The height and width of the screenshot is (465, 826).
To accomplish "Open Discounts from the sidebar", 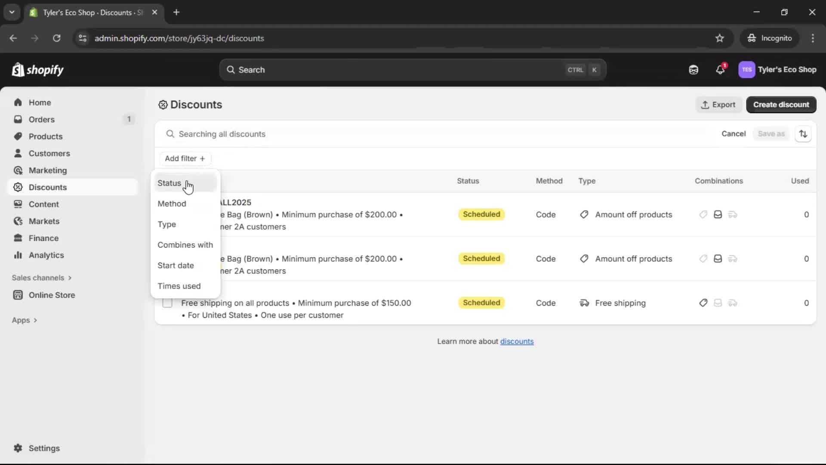I will (x=48, y=187).
